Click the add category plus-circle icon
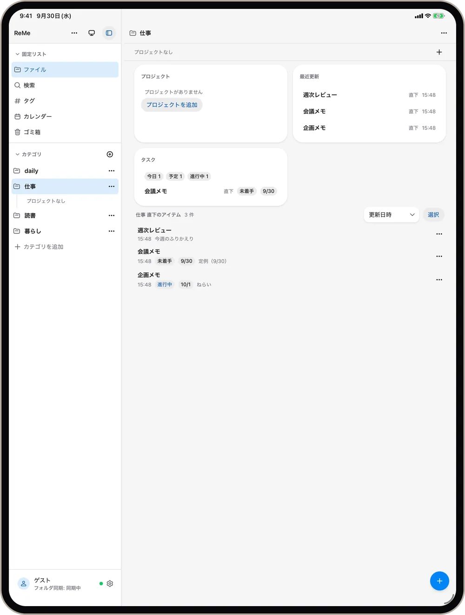The height and width of the screenshot is (615, 465). click(x=110, y=154)
